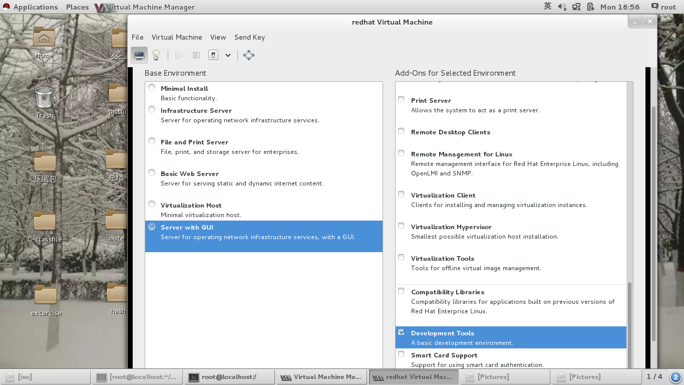Check Remote Desktop Clients add-on
684x385 pixels.
coord(401,131)
